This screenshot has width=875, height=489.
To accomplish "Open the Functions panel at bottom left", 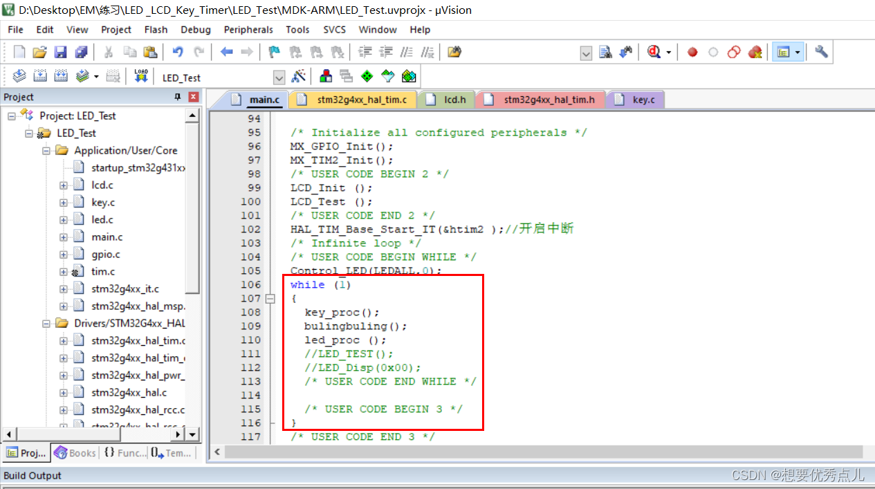I will click(125, 452).
